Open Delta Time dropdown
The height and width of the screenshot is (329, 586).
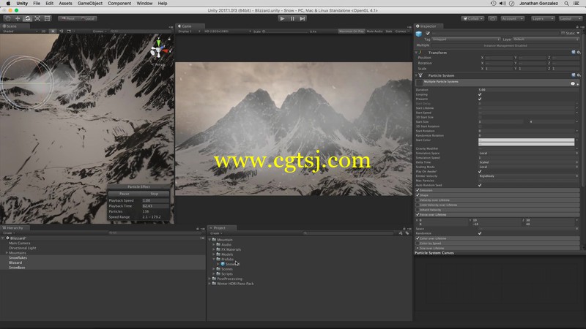(528, 162)
